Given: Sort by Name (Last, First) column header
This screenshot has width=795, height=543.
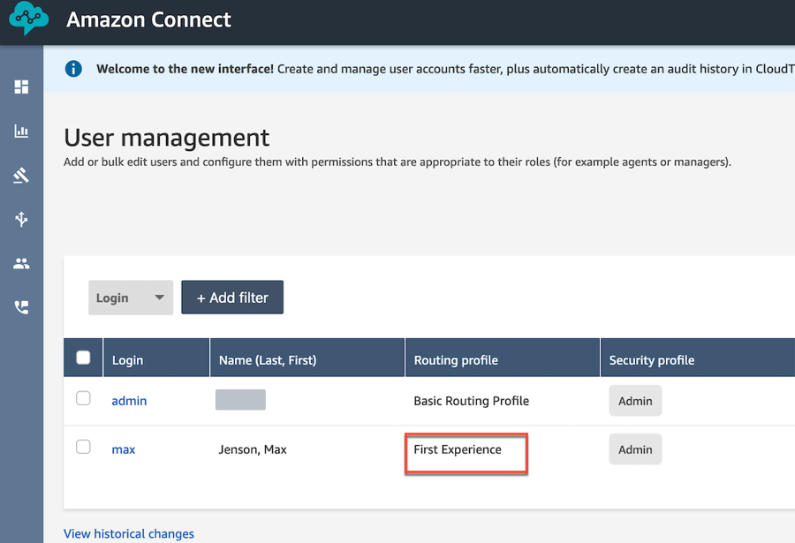Looking at the screenshot, I should (x=307, y=358).
